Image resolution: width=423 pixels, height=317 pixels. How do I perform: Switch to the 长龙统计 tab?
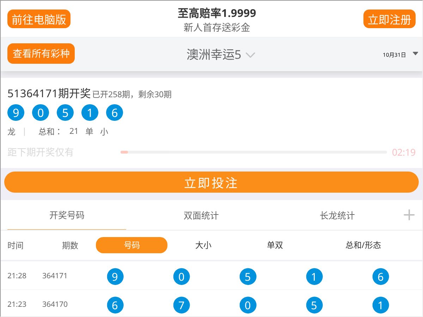(x=337, y=216)
